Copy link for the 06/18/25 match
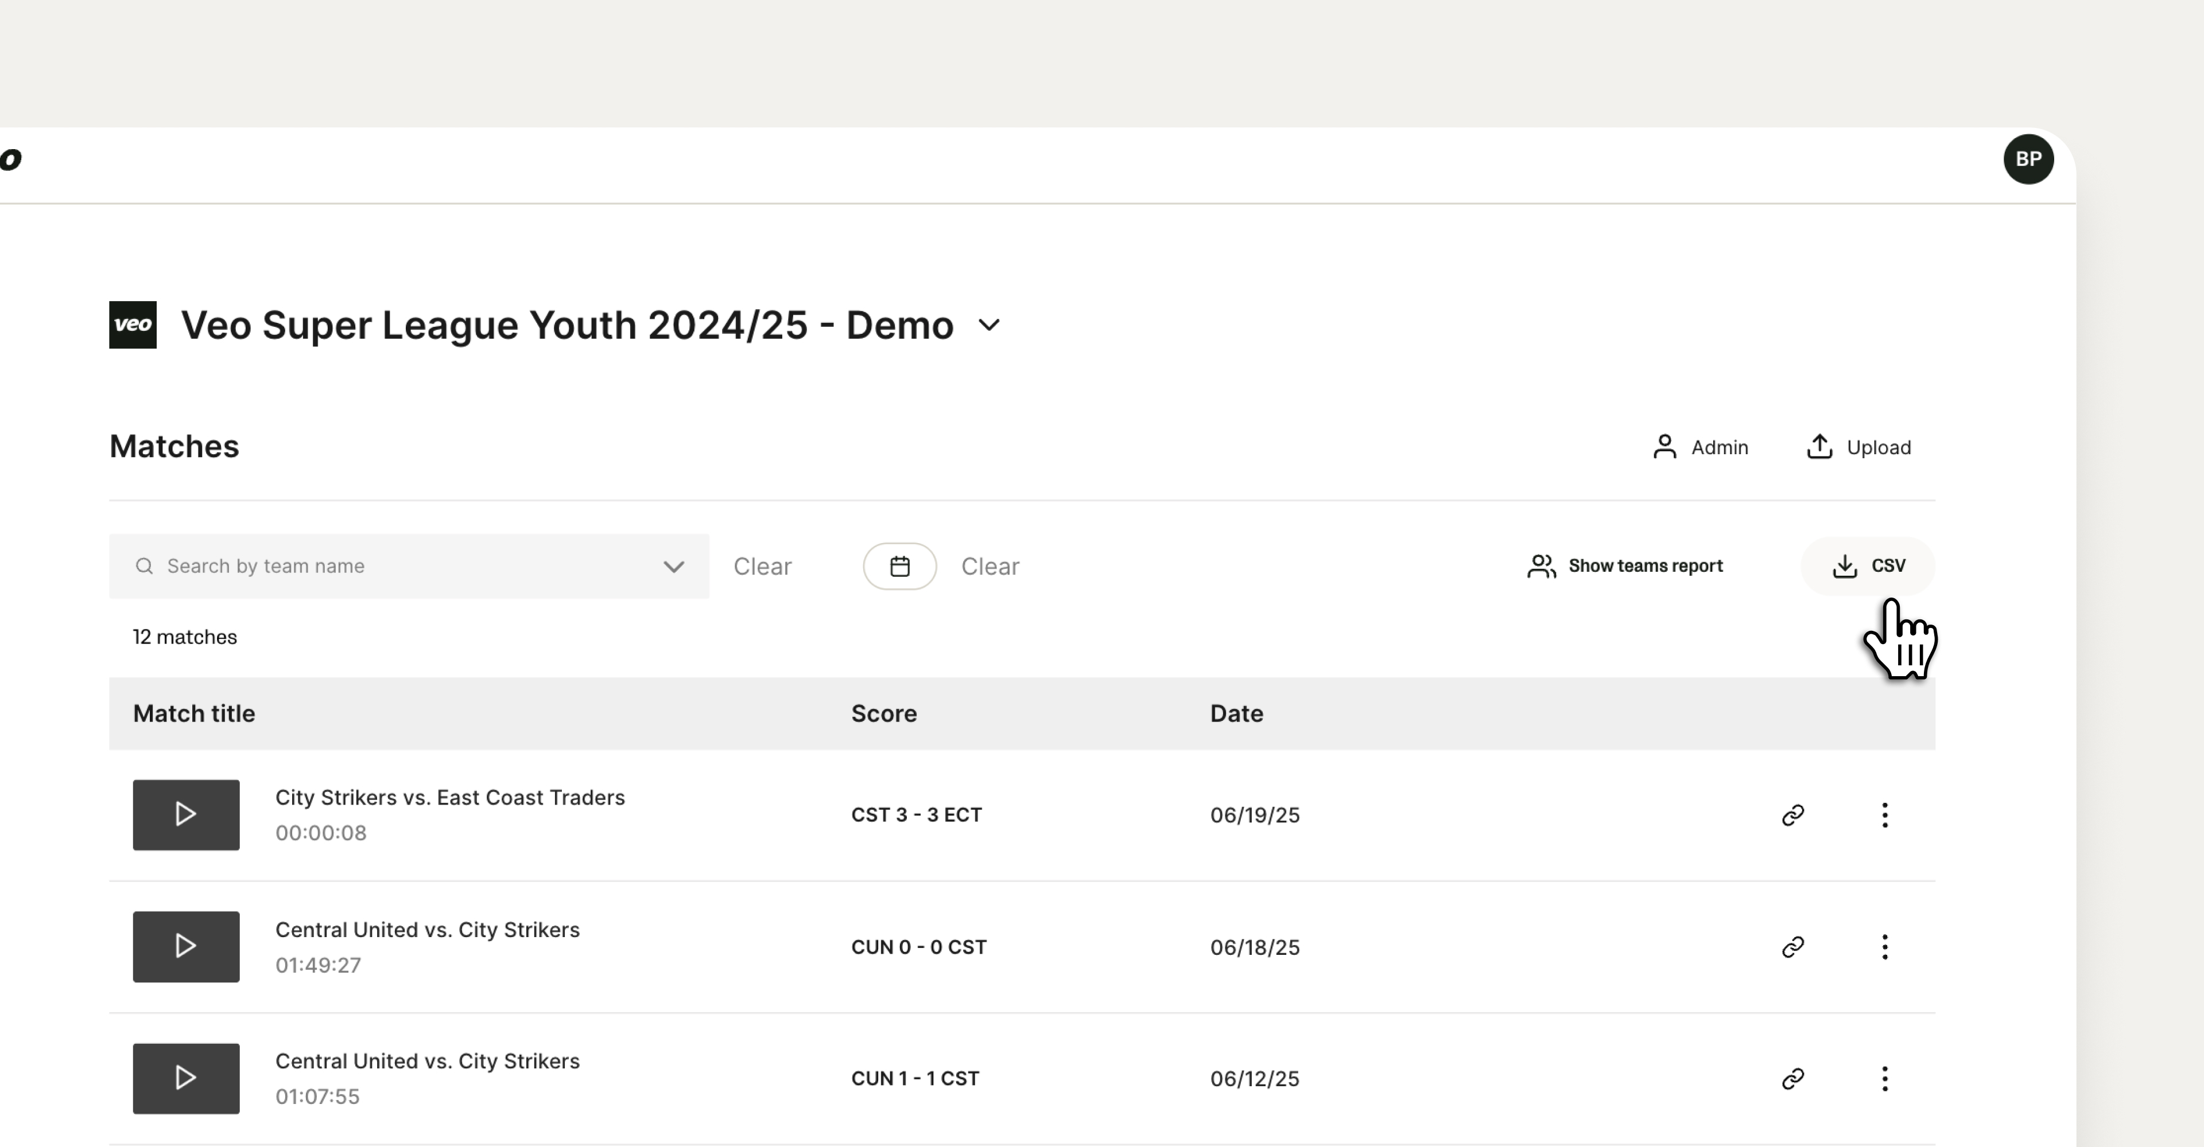Image resolution: width=2204 pixels, height=1147 pixels. [x=1792, y=946]
